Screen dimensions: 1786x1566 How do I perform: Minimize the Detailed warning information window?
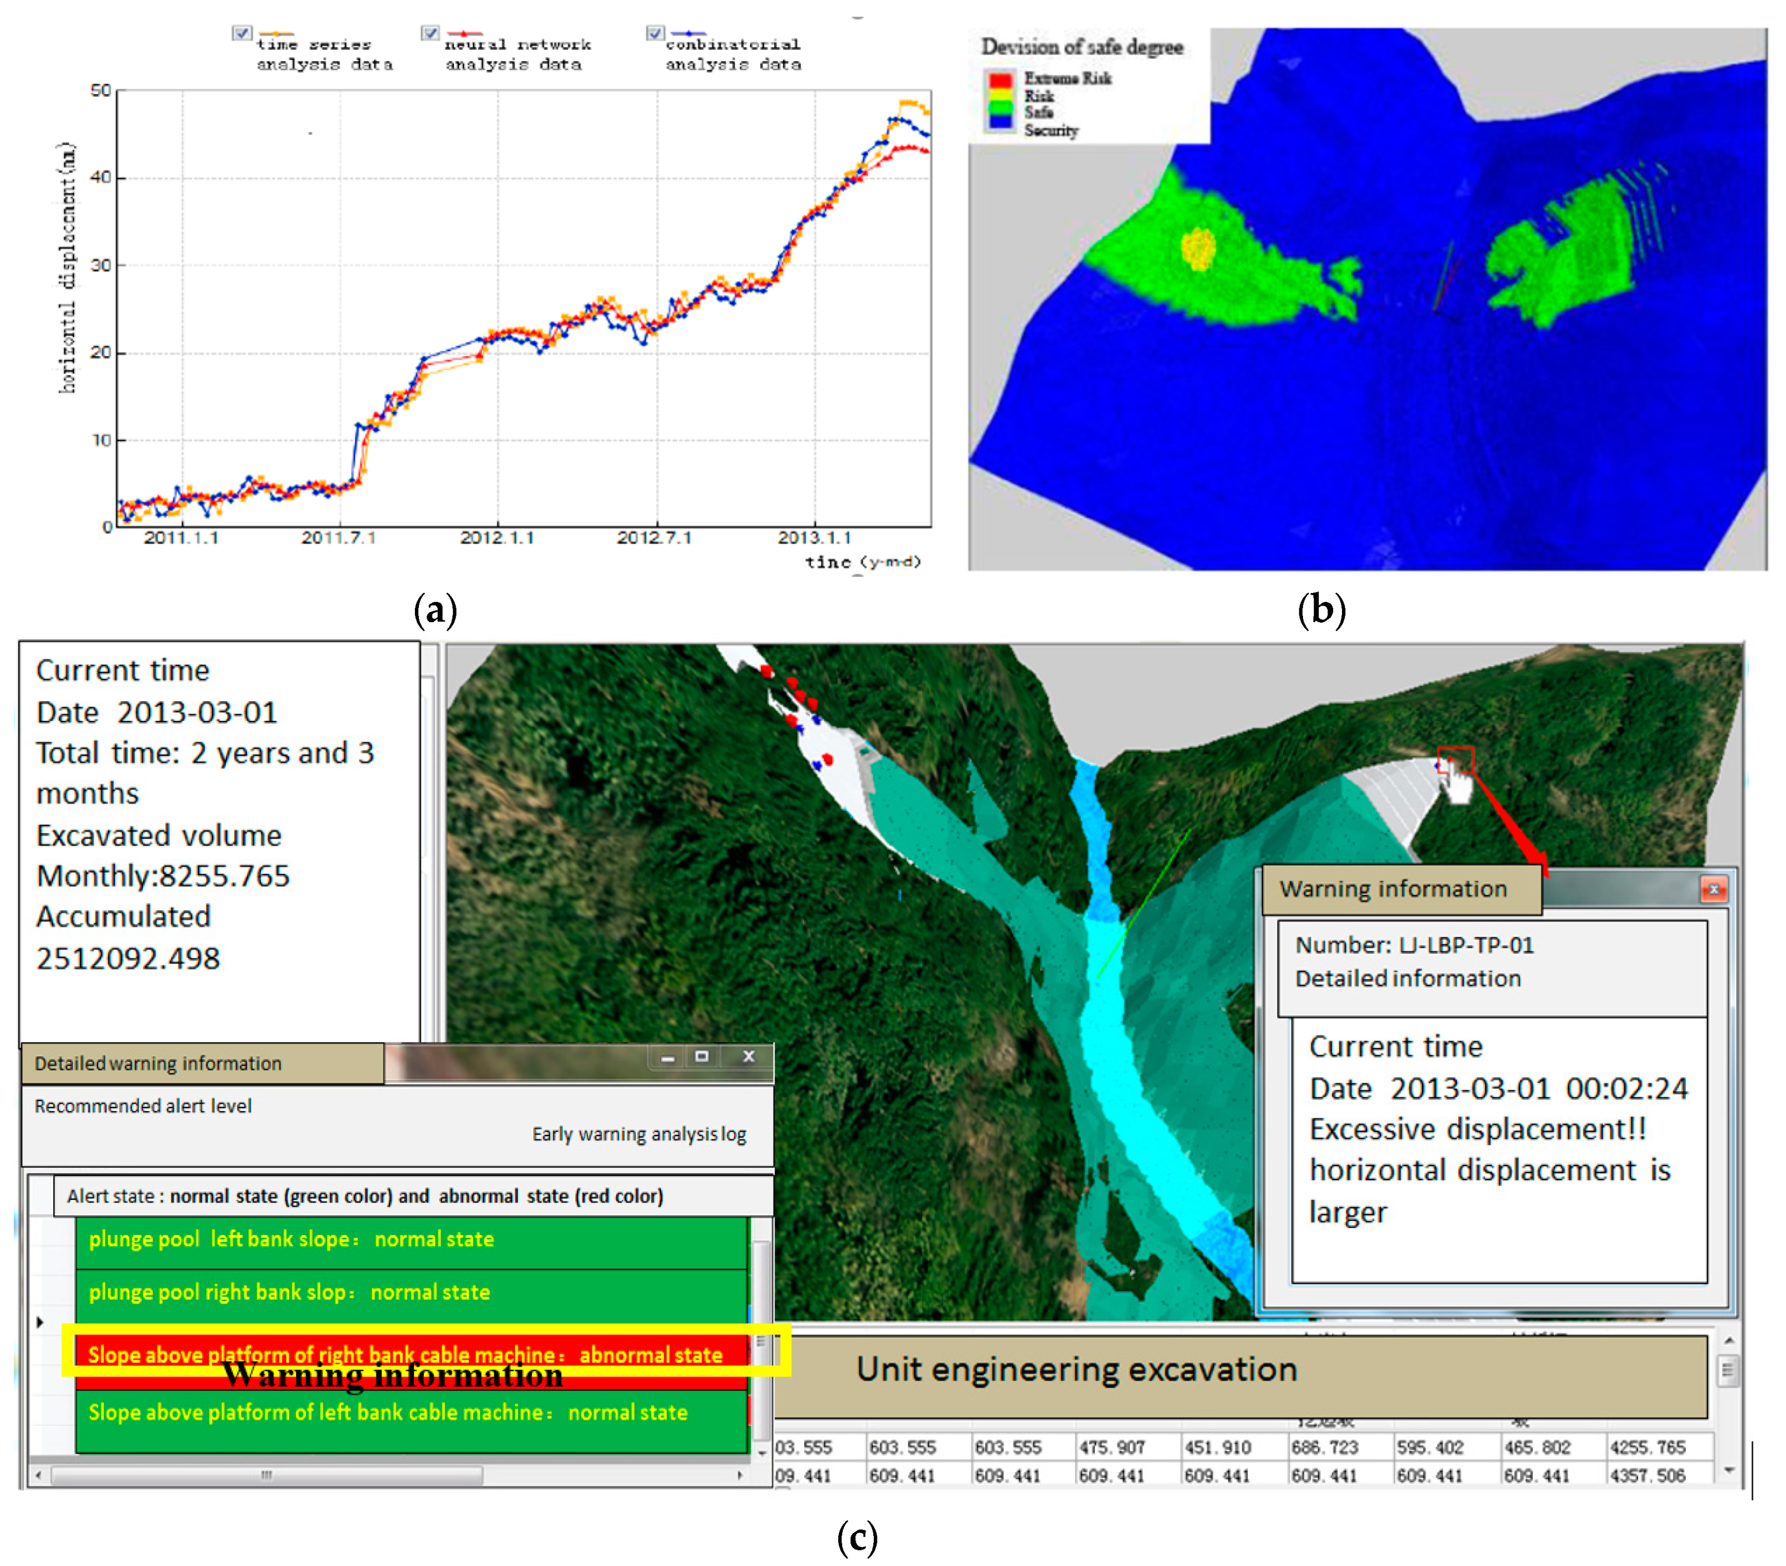[668, 1057]
